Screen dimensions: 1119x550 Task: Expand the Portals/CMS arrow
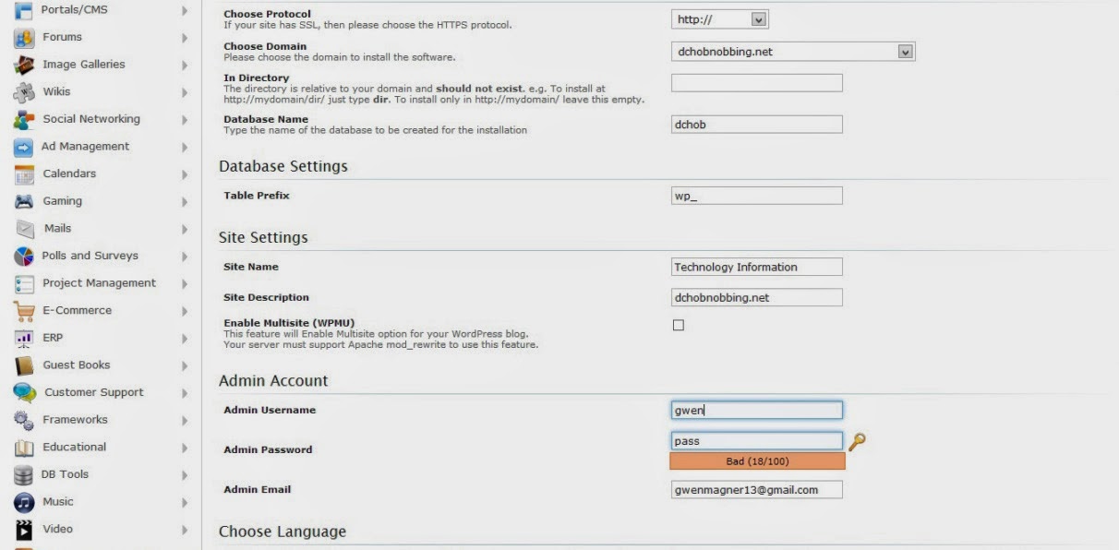185,10
